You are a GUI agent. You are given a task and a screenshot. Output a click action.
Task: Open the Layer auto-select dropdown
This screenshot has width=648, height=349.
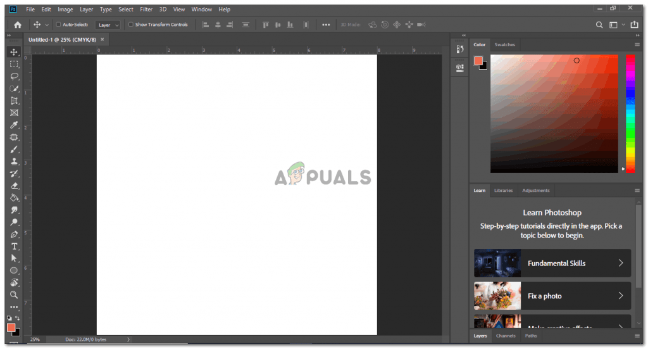click(x=108, y=25)
